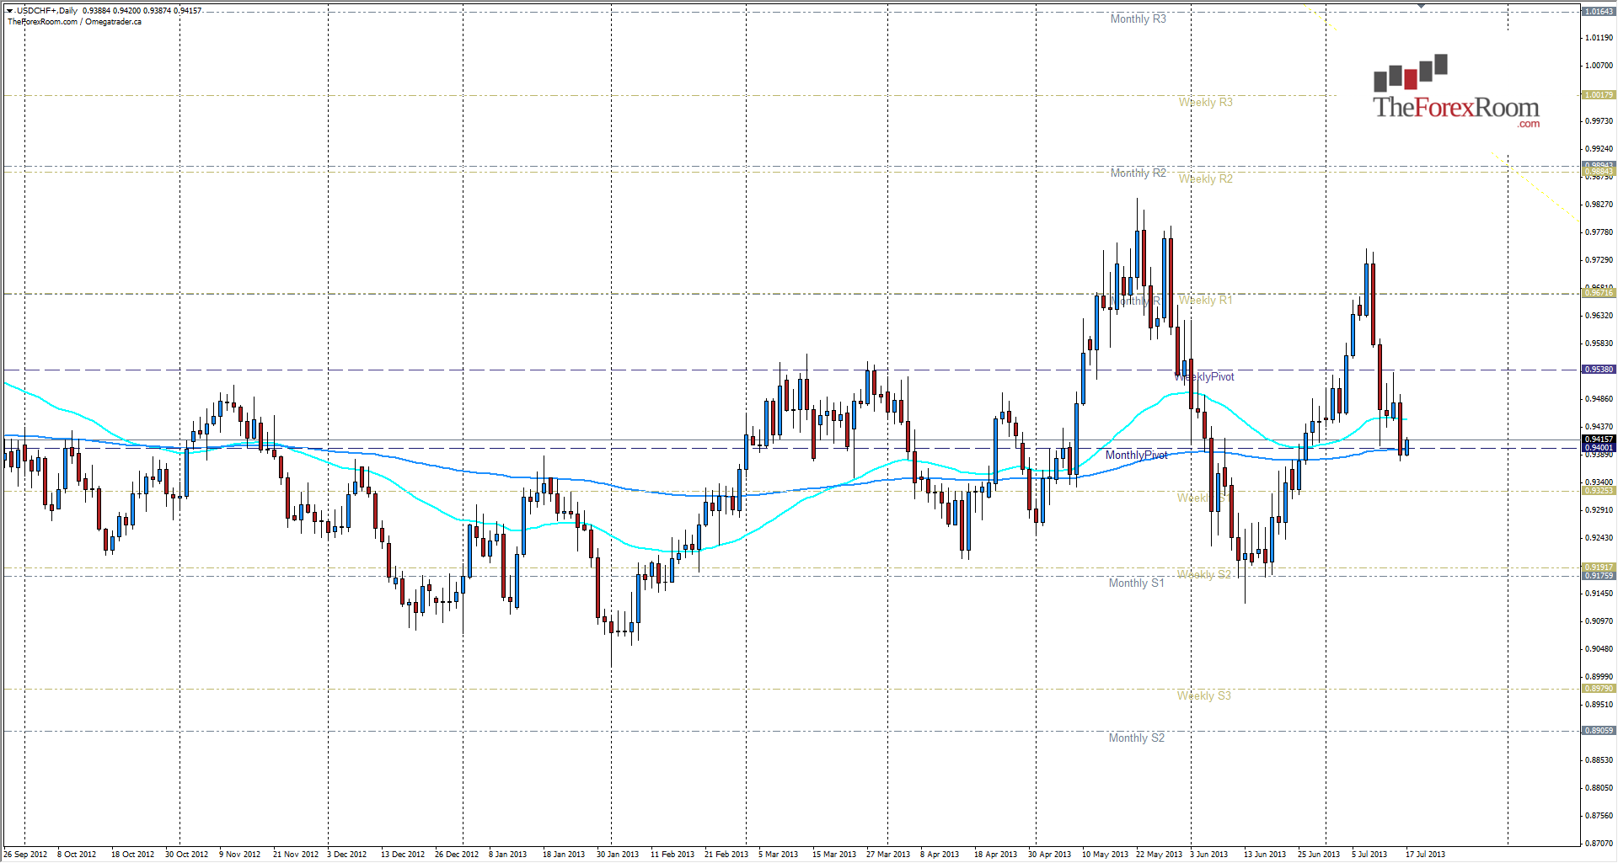Click the 0.96716 Weekly R1 price tag

[1599, 293]
